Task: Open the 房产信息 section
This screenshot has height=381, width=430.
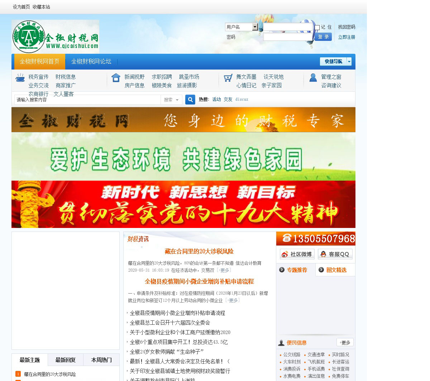Action: pos(134,85)
